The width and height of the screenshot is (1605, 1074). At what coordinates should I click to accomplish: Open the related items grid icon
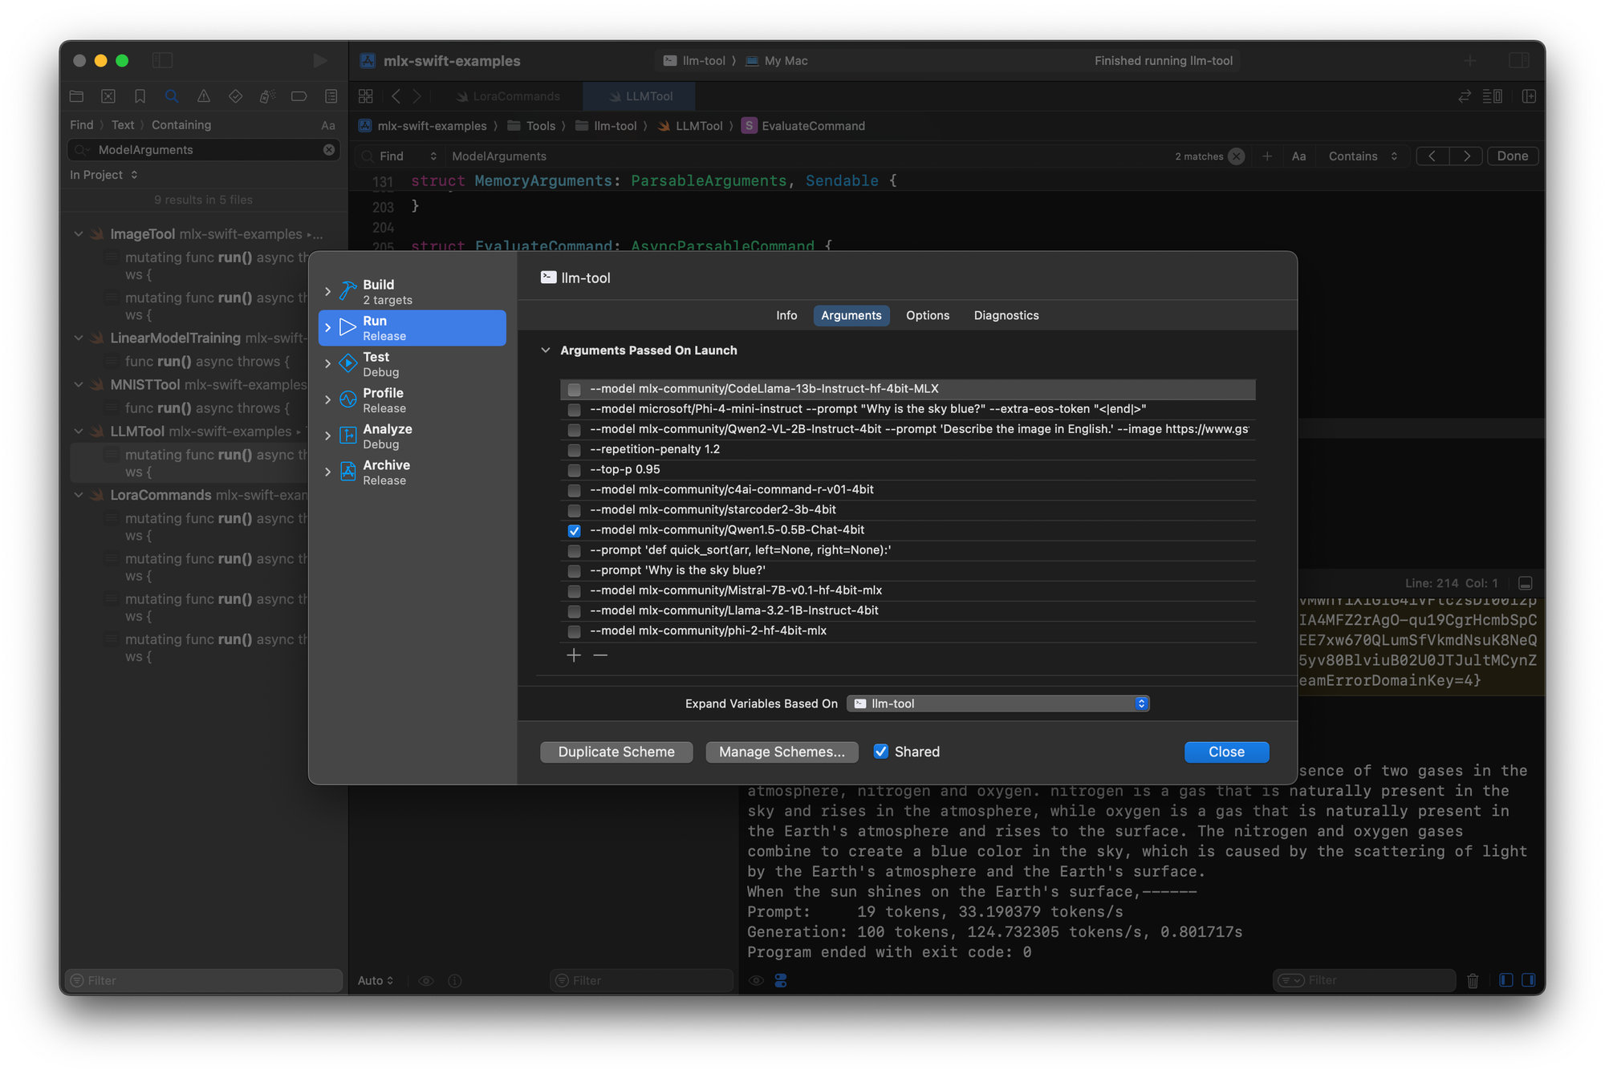(366, 96)
